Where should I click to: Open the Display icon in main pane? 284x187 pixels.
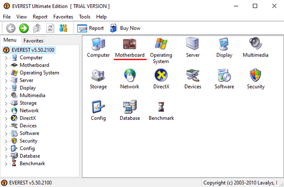click(224, 44)
